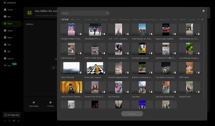Click the template search field
This screenshot has width=215, height=126.
point(83,13)
